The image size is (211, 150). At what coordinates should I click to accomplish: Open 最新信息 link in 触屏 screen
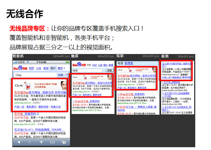[x=97, y=95]
